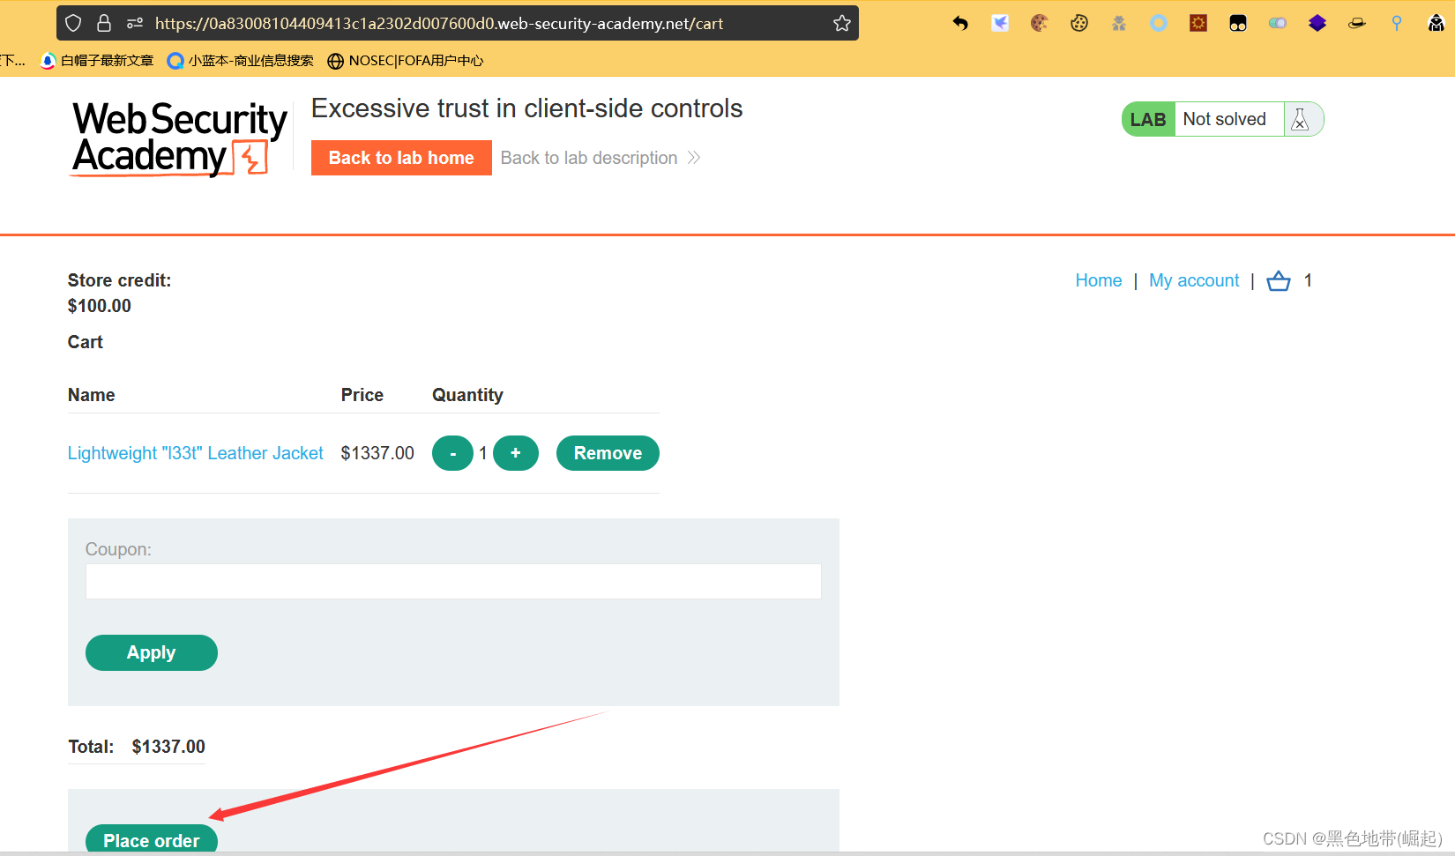
Task: Remove the leather jacket from cart
Action: pyautogui.click(x=608, y=453)
